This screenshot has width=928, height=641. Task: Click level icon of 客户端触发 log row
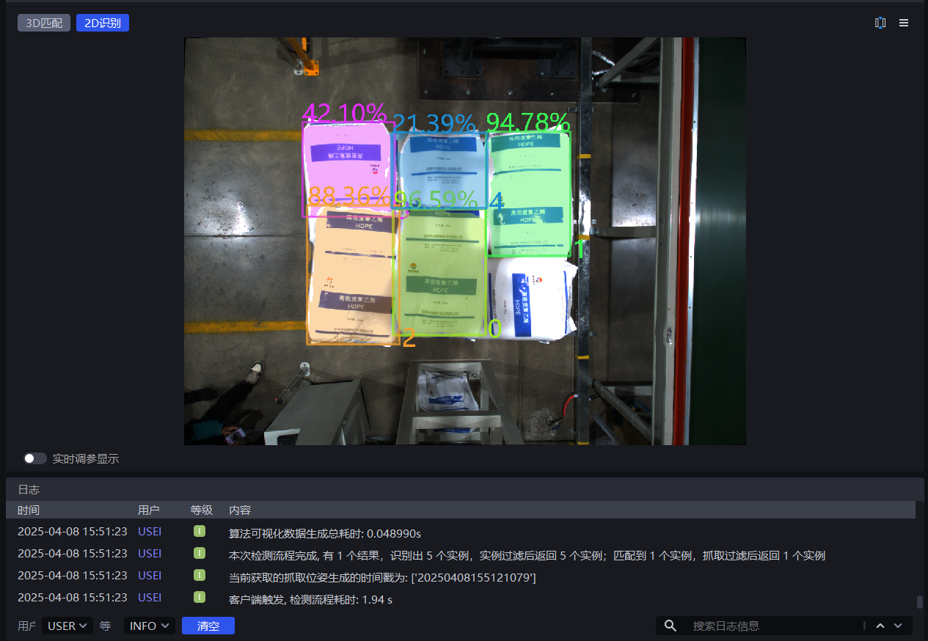pyautogui.click(x=200, y=598)
